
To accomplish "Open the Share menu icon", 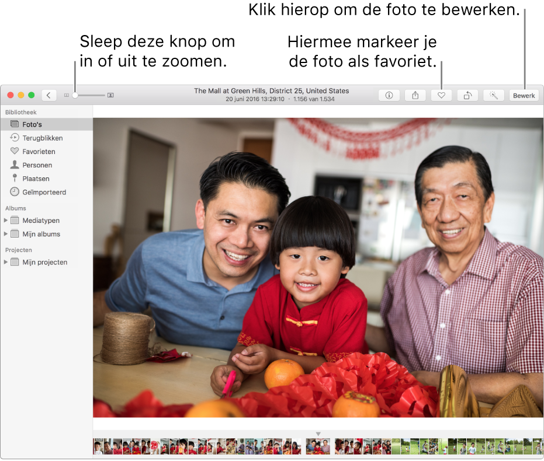I will 415,96.
